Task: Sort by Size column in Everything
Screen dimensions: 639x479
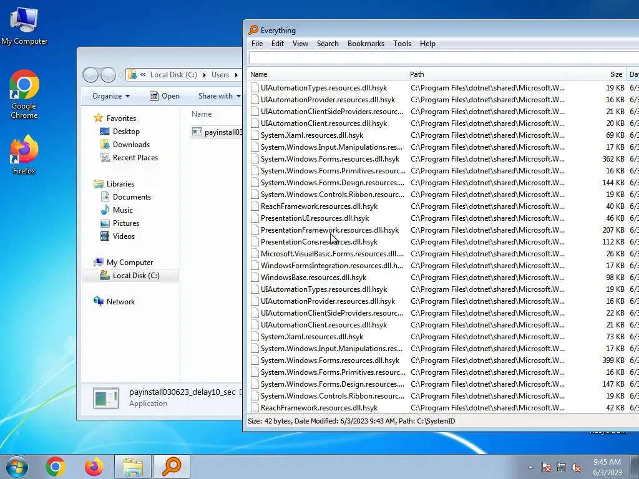Action: click(x=596, y=74)
